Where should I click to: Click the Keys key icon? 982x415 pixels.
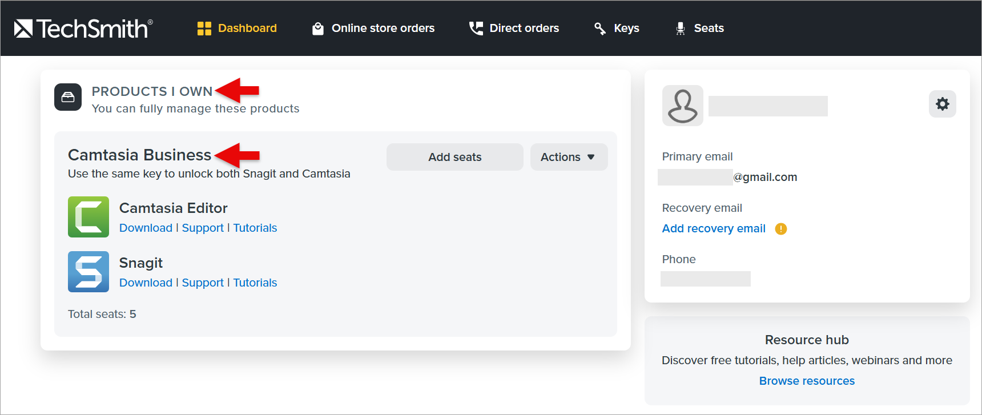coord(600,29)
